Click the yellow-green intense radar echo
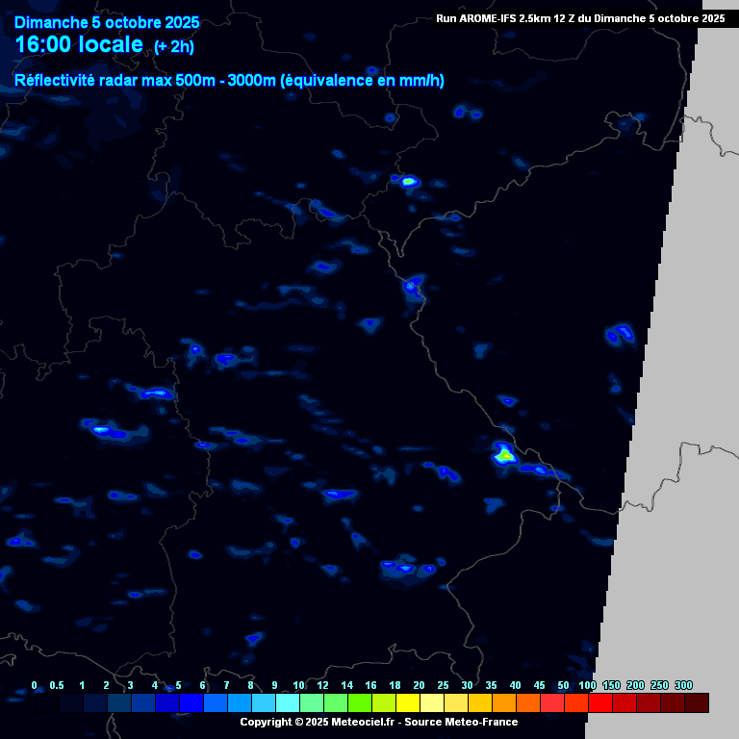739x739 pixels. 502,455
